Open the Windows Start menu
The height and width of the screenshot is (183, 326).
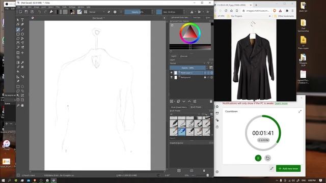click(3, 180)
